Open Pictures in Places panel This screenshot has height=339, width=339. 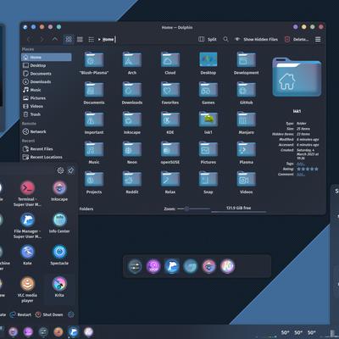47,98
